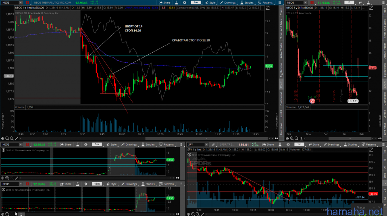Share the SPY 1m chart
The image size is (387, 216).
point(268,144)
